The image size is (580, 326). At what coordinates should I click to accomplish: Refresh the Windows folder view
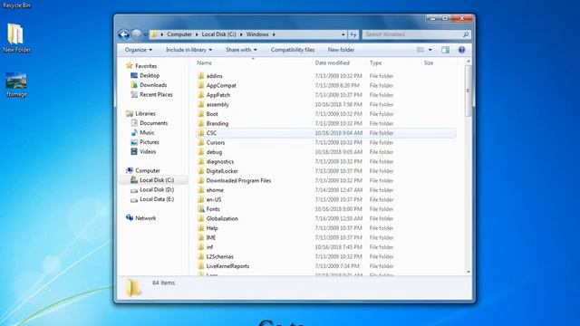pyautogui.click(x=353, y=34)
